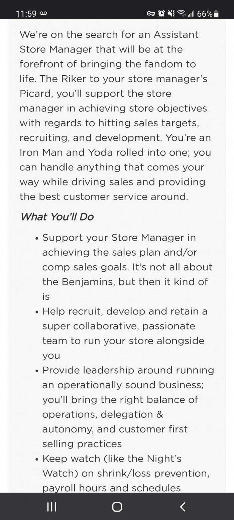The image size is (234, 520).
Task: Go back using the Back arrow
Action: 183,507
